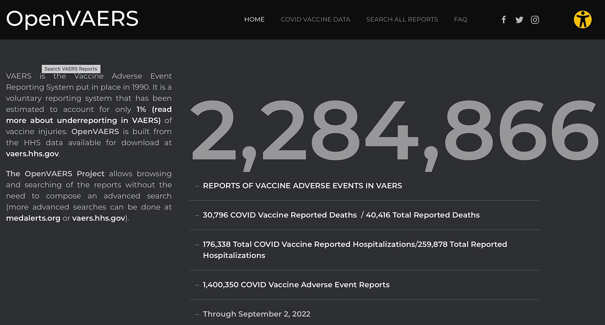Click the Search VAERS Reports button
The height and width of the screenshot is (325, 605).
point(71,69)
